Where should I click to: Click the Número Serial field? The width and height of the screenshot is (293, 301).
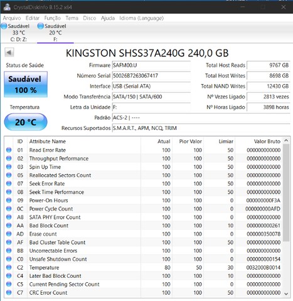pyautogui.click(x=151, y=76)
